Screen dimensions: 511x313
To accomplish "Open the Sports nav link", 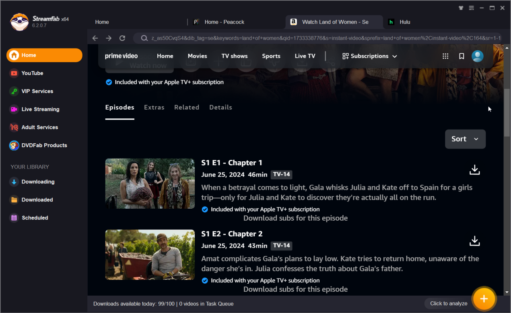I will (x=271, y=56).
